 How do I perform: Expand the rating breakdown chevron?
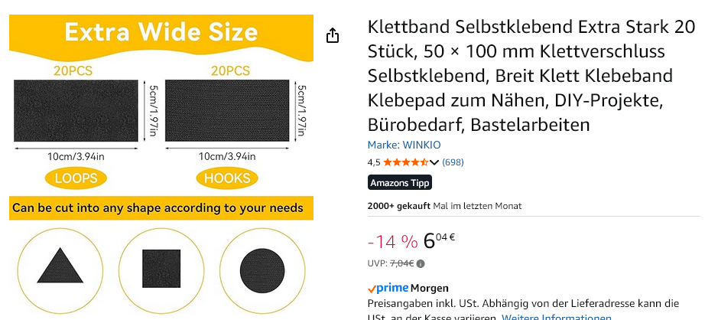(434, 162)
